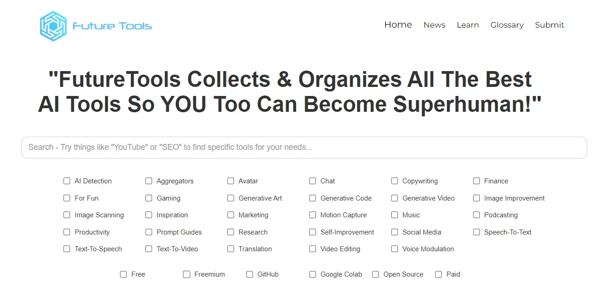Image resolution: width=613 pixels, height=287 pixels.
Task: Toggle the Freemium pricing checkbox
Action: tap(187, 274)
